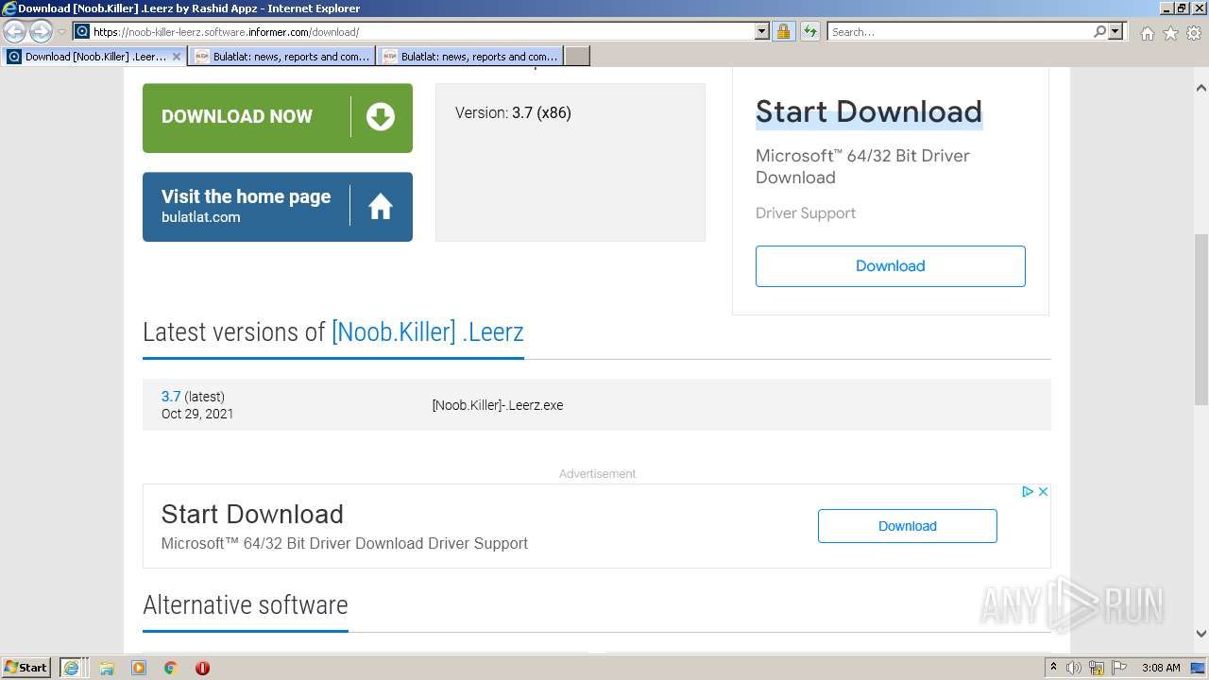Close the banner advertisement with X
Screen dimensions: 1209x680
(x=1043, y=492)
